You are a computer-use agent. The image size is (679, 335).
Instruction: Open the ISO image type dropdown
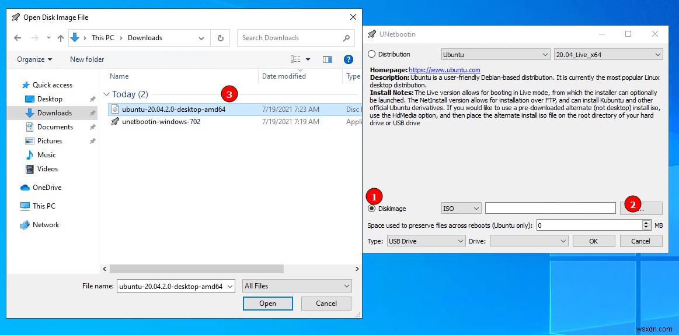pos(461,209)
